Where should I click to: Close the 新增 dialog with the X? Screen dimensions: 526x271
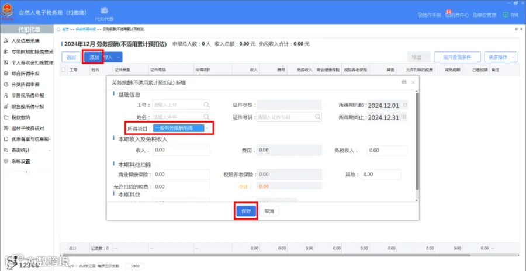click(413, 82)
